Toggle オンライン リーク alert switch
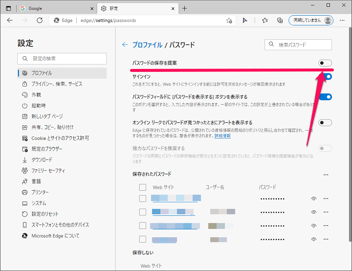Image resolution: width=352 pixels, height=271 pixels. (325, 122)
